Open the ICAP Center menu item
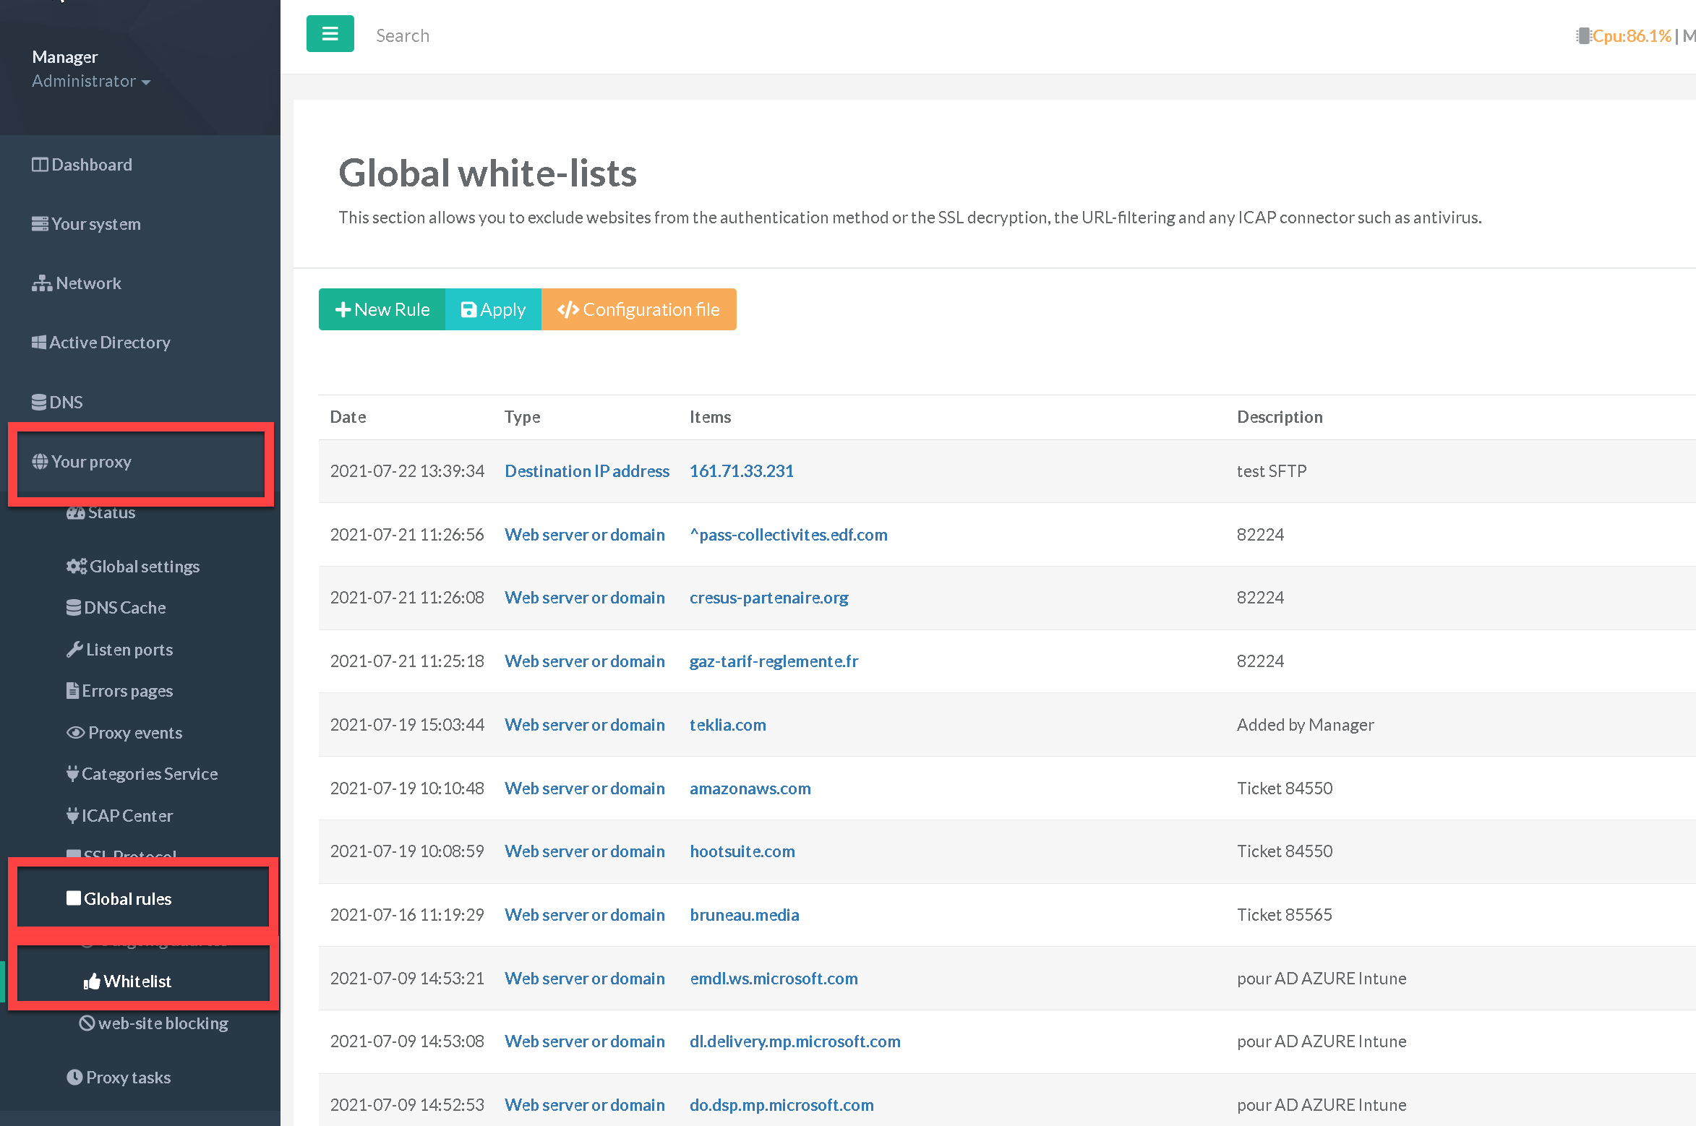 (127, 816)
